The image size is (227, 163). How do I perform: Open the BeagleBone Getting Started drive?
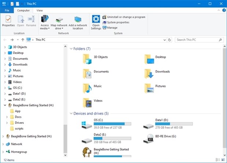87,151
